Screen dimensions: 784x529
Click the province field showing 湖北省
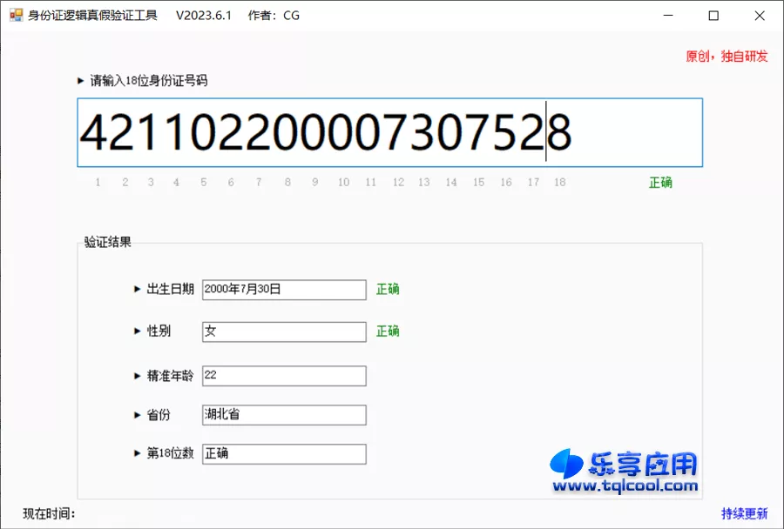coord(283,415)
